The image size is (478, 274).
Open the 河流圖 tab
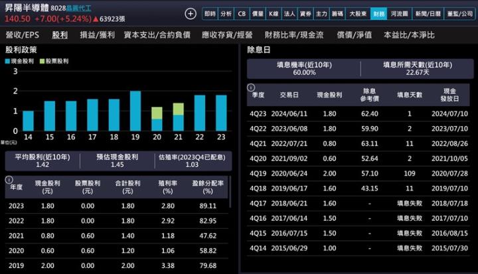pos(400,14)
